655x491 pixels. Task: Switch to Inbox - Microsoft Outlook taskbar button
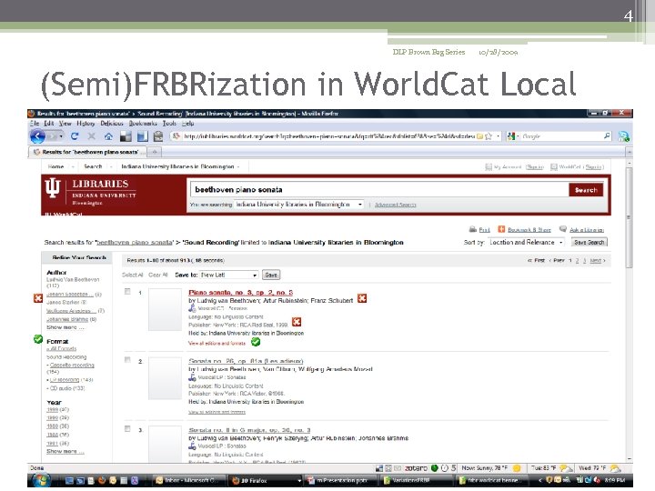[189, 481]
